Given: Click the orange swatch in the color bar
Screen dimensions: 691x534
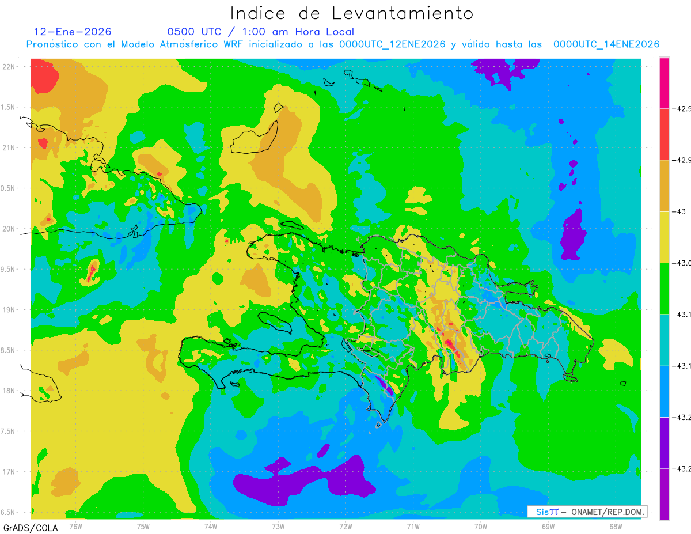Looking at the screenshot, I should point(664,185).
